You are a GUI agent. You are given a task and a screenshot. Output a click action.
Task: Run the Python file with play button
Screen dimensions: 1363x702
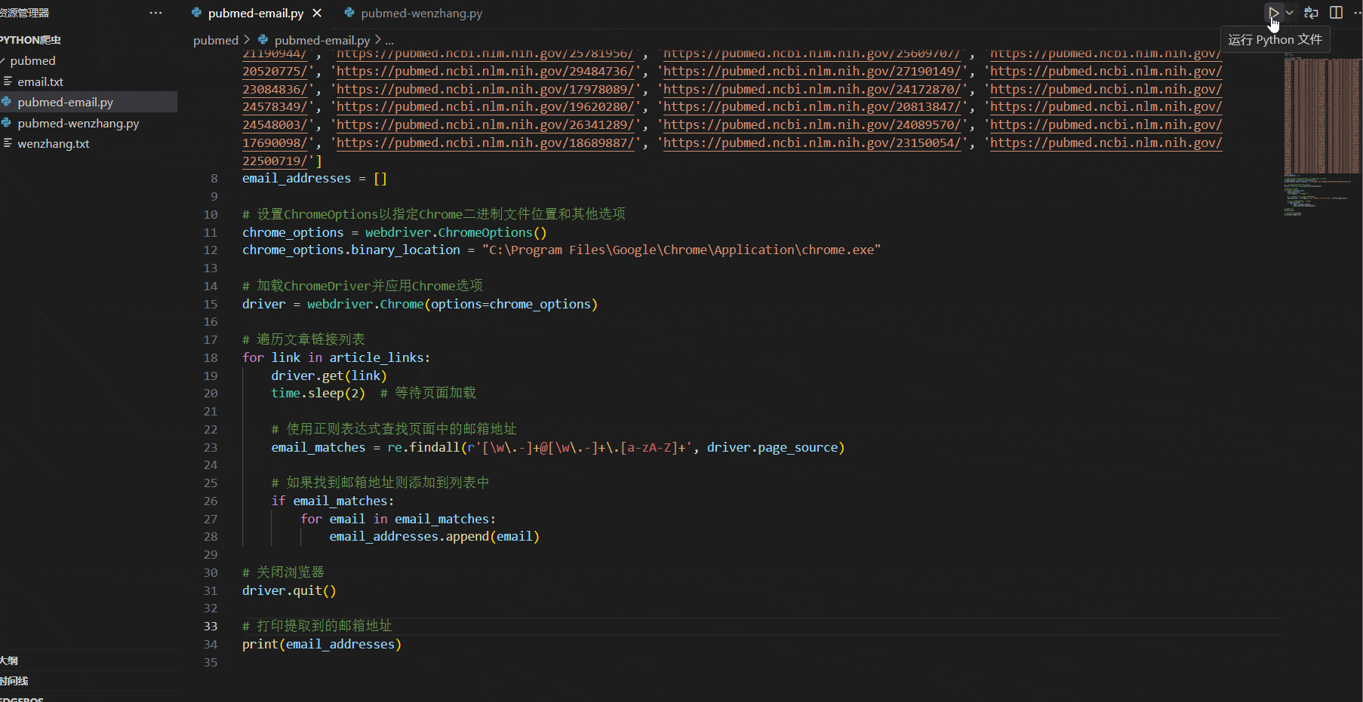(x=1273, y=13)
